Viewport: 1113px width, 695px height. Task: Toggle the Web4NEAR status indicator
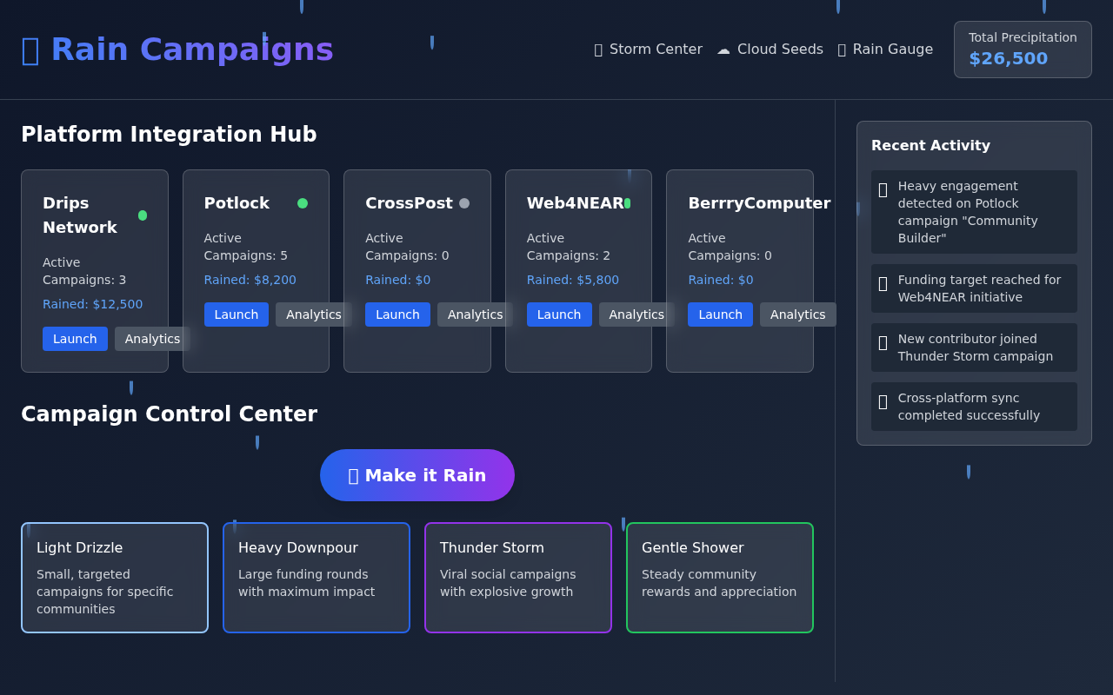(x=629, y=203)
